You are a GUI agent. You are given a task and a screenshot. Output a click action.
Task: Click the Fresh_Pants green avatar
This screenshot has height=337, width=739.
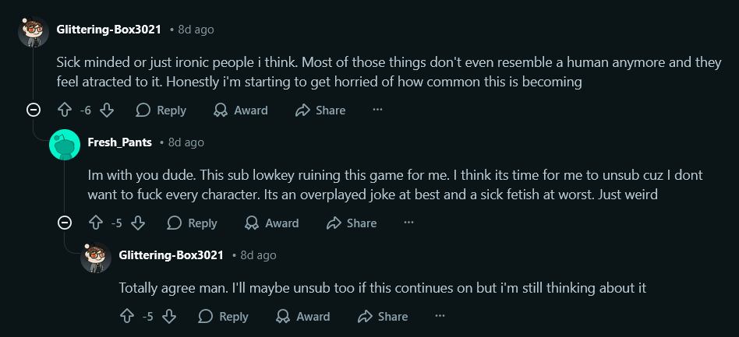coord(65,144)
